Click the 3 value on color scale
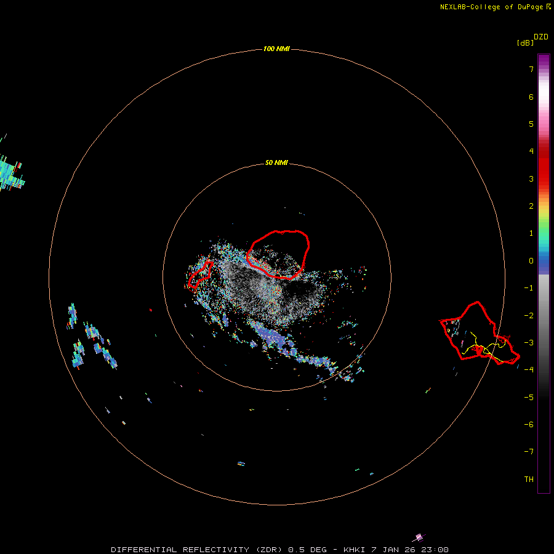Screen dimensions: 554x554 coord(531,179)
